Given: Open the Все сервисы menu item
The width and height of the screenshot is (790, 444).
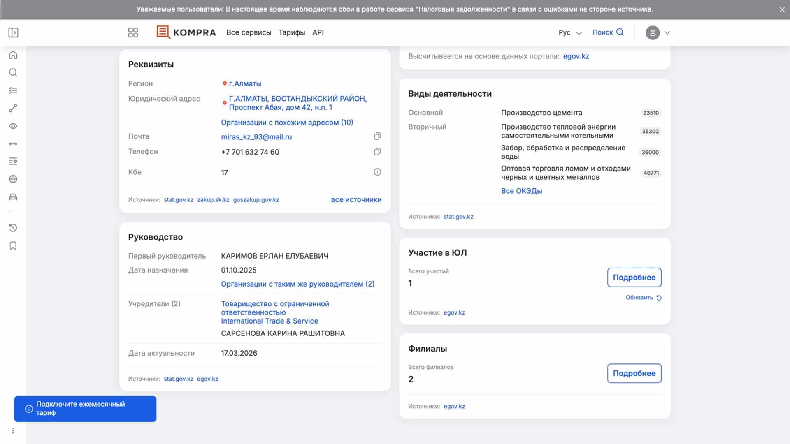Looking at the screenshot, I should 249,32.
